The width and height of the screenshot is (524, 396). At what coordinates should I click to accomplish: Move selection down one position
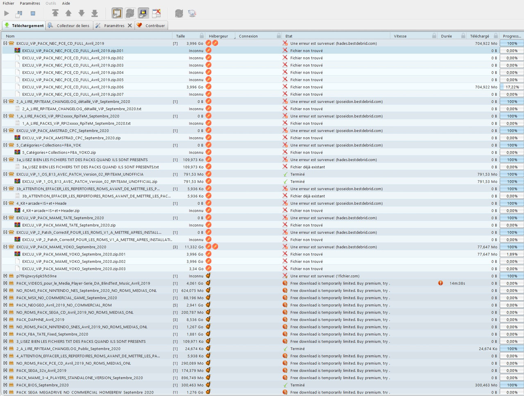[82, 14]
